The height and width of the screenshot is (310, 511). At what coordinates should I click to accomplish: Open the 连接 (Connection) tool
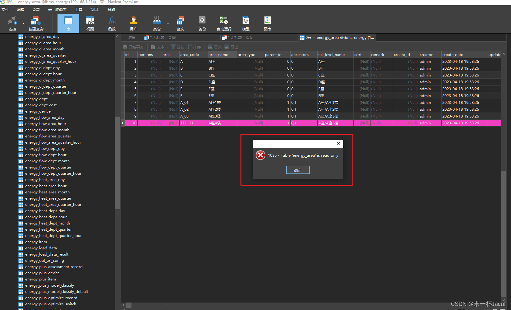click(12, 23)
